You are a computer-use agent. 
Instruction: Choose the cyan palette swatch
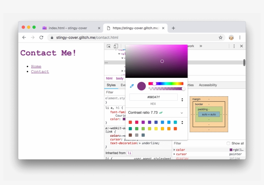coord(175,122)
